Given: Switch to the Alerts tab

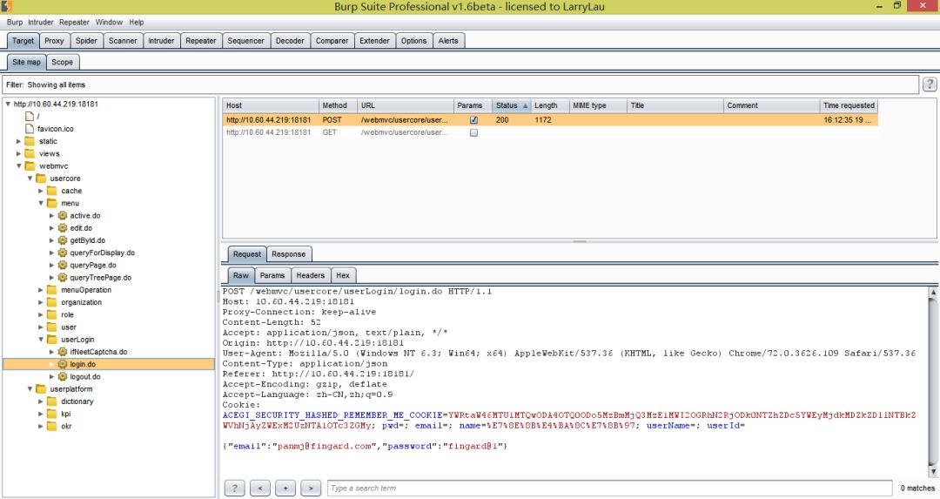Looking at the screenshot, I should pos(448,41).
